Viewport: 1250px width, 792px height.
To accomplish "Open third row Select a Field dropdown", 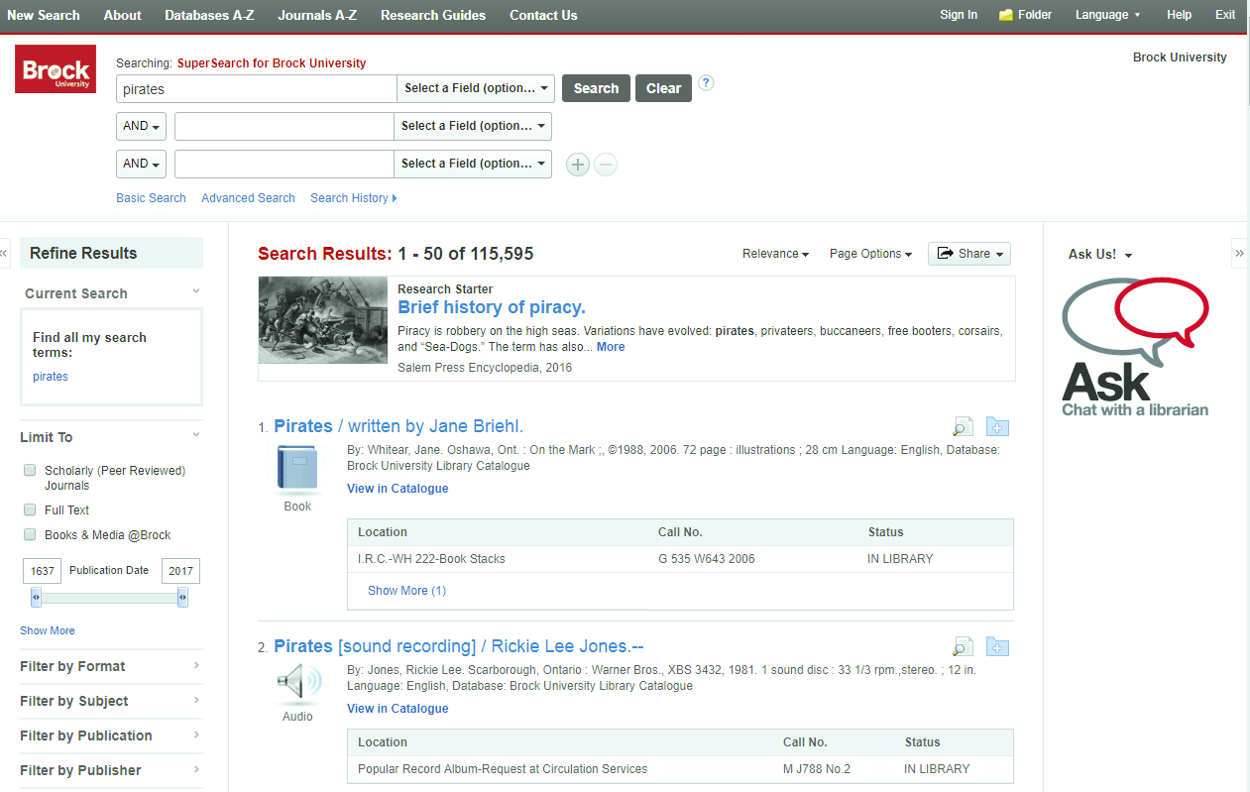I will tap(473, 164).
